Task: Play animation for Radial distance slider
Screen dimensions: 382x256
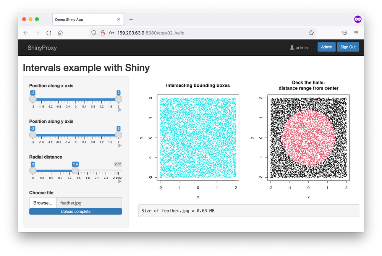Action: (x=120, y=181)
